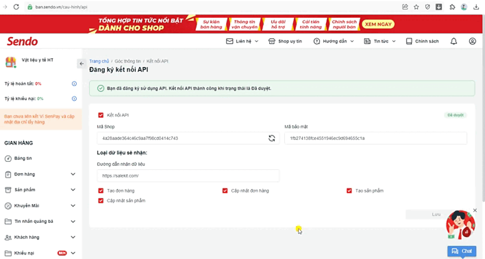
Task: Click the refresh icon beside Mã Shop
Action: tap(272, 138)
